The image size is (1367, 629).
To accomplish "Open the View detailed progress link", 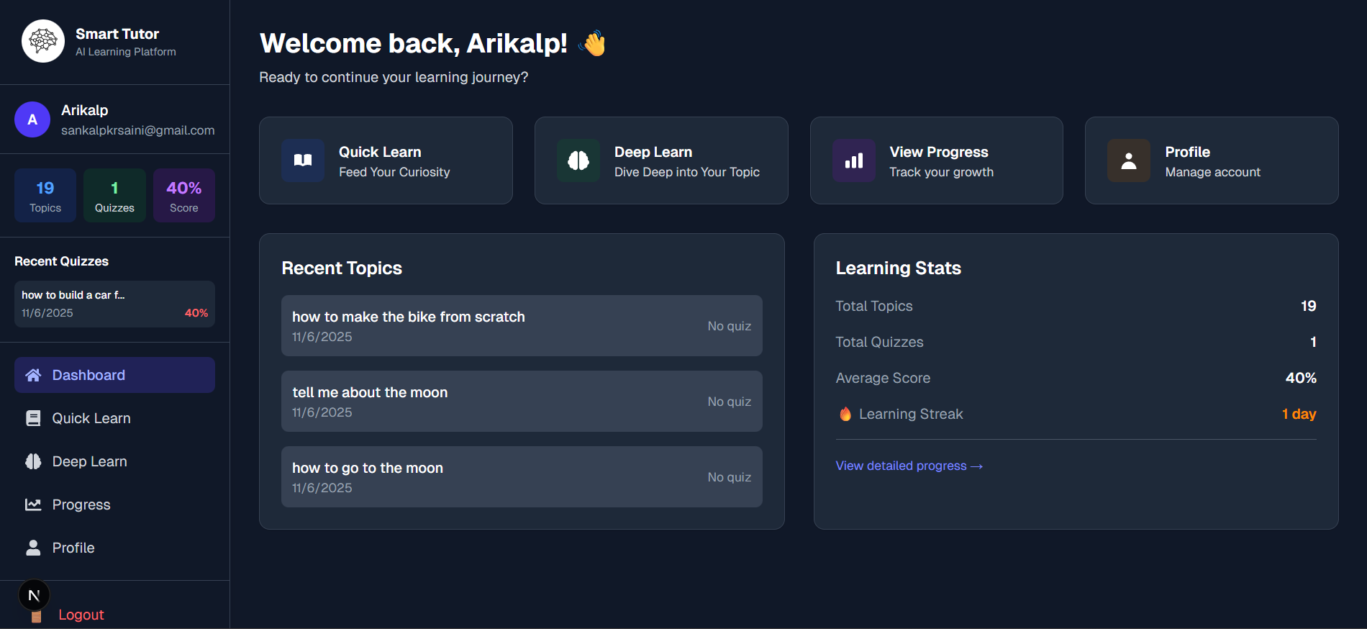I will (908, 466).
